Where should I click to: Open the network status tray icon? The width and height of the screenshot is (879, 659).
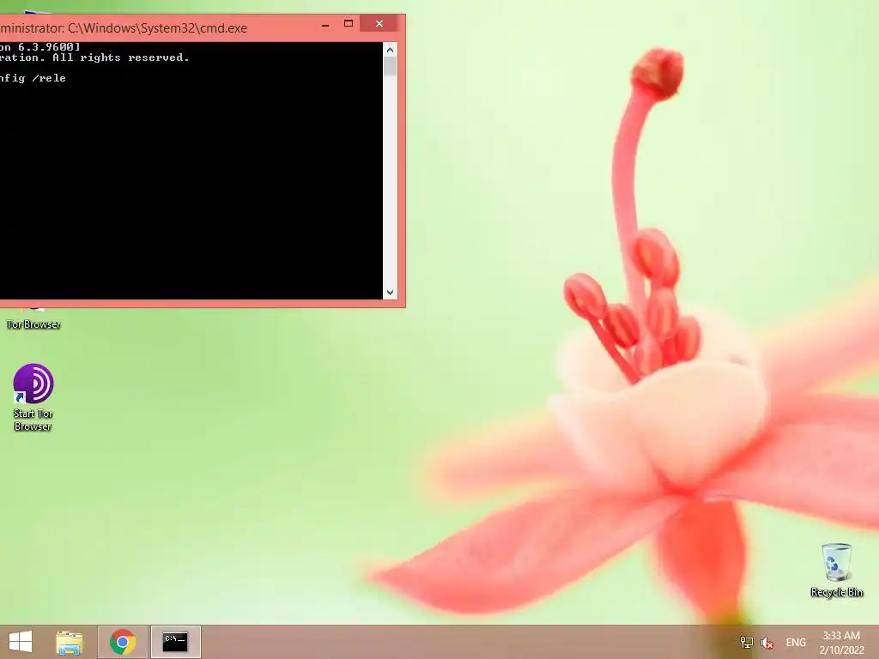[746, 642]
